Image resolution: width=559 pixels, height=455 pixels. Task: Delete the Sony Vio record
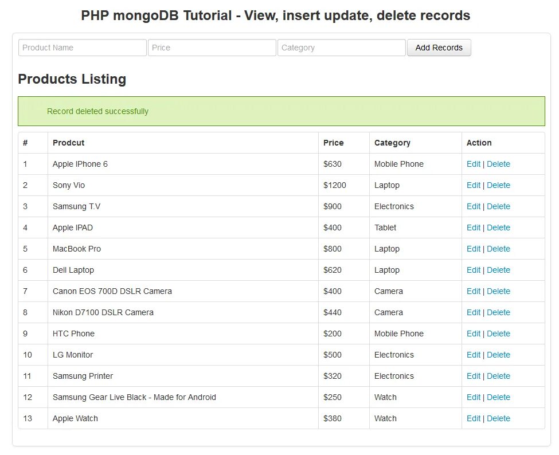click(x=498, y=185)
